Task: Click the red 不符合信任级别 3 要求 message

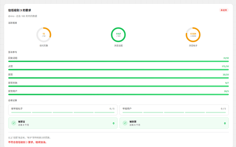Action: click(28, 142)
